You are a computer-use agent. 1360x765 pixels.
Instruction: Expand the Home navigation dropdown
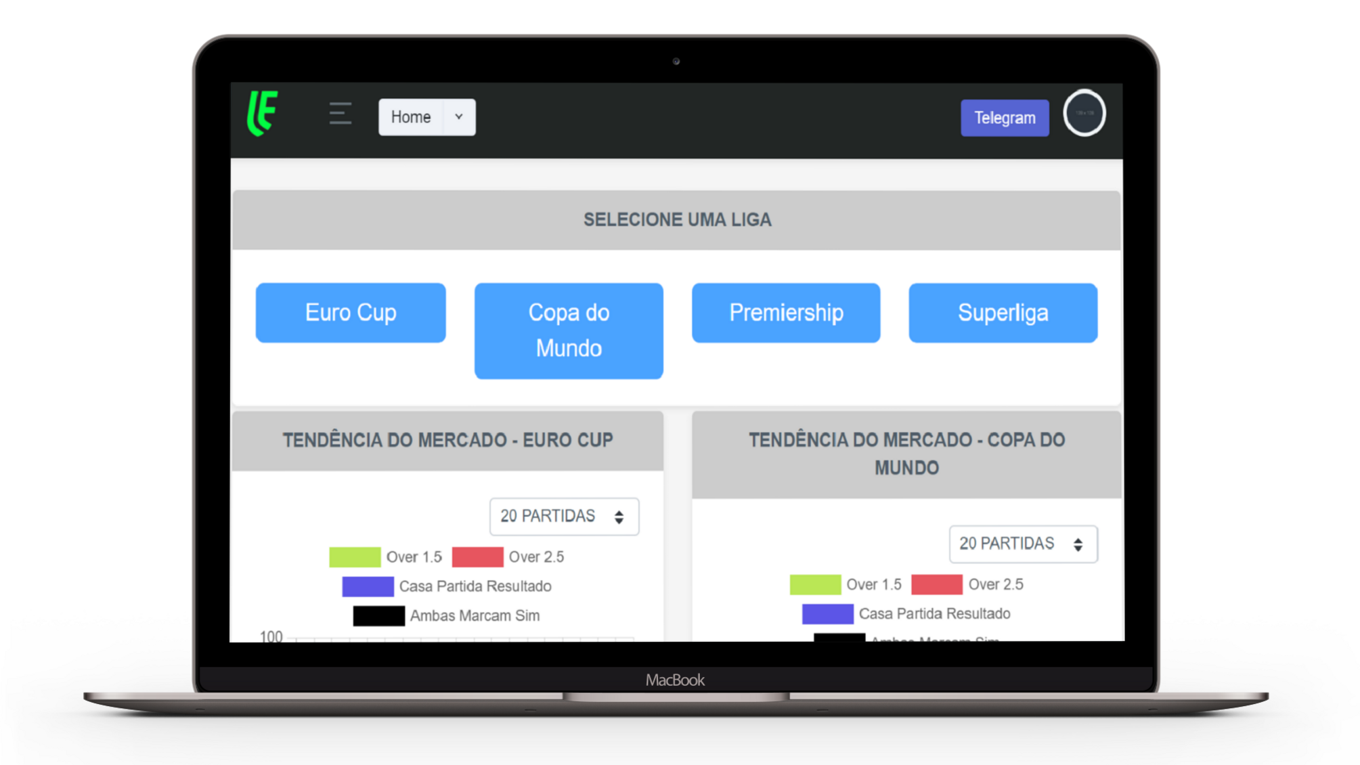pos(458,116)
